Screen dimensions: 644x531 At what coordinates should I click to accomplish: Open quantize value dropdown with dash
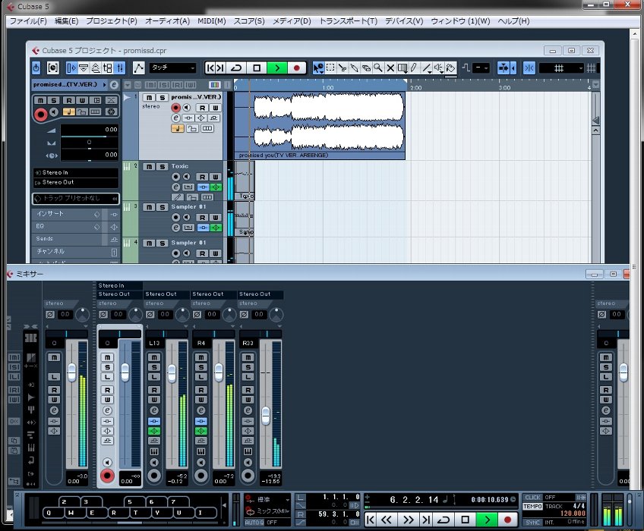[x=481, y=68]
